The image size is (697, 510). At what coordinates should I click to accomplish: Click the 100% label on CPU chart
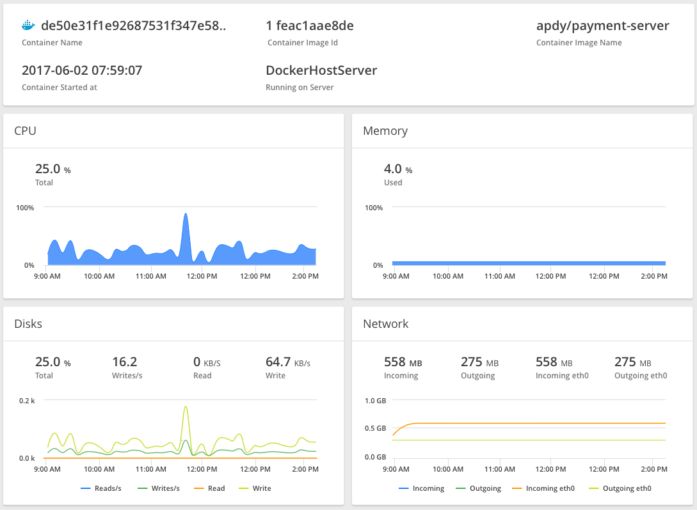click(25, 208)
